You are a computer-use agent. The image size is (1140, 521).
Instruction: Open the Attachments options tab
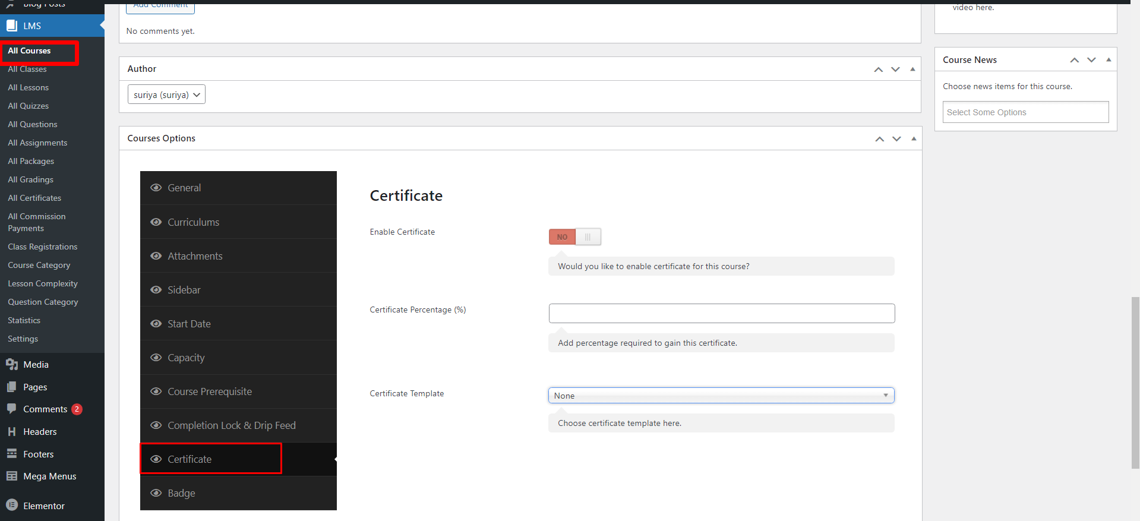(238, 256)
